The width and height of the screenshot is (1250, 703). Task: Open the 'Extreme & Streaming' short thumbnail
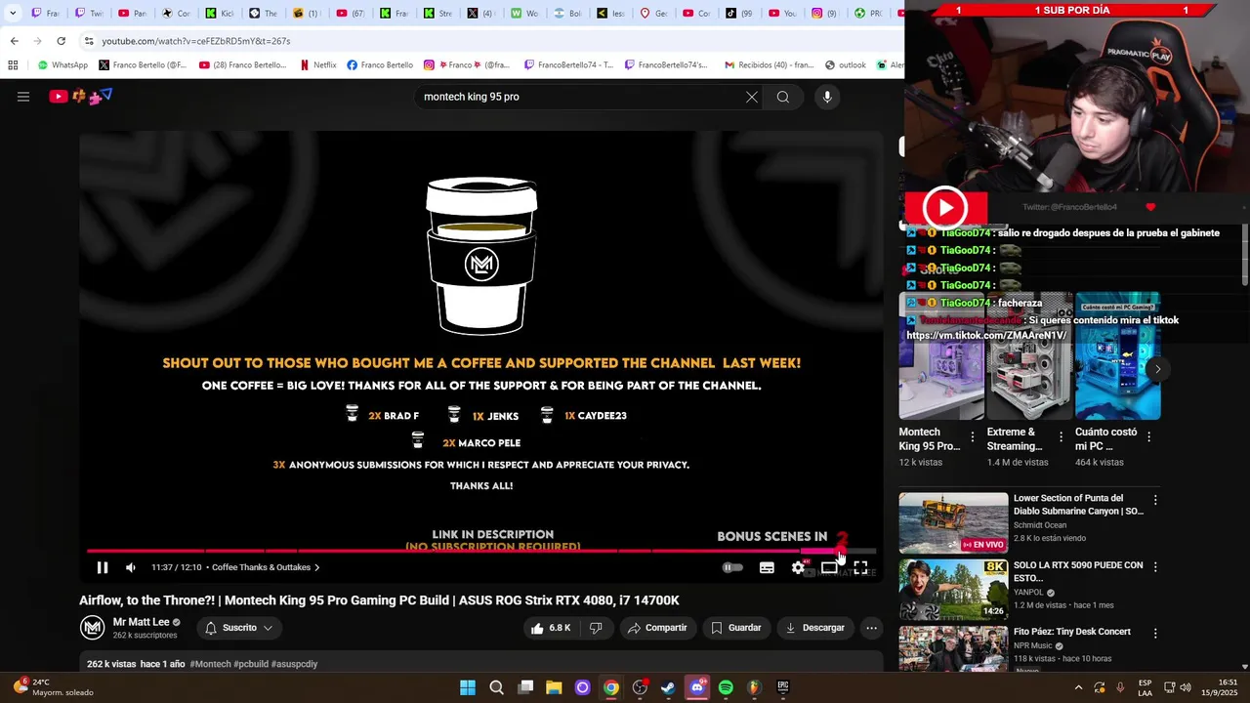(x=1029, y=356)
